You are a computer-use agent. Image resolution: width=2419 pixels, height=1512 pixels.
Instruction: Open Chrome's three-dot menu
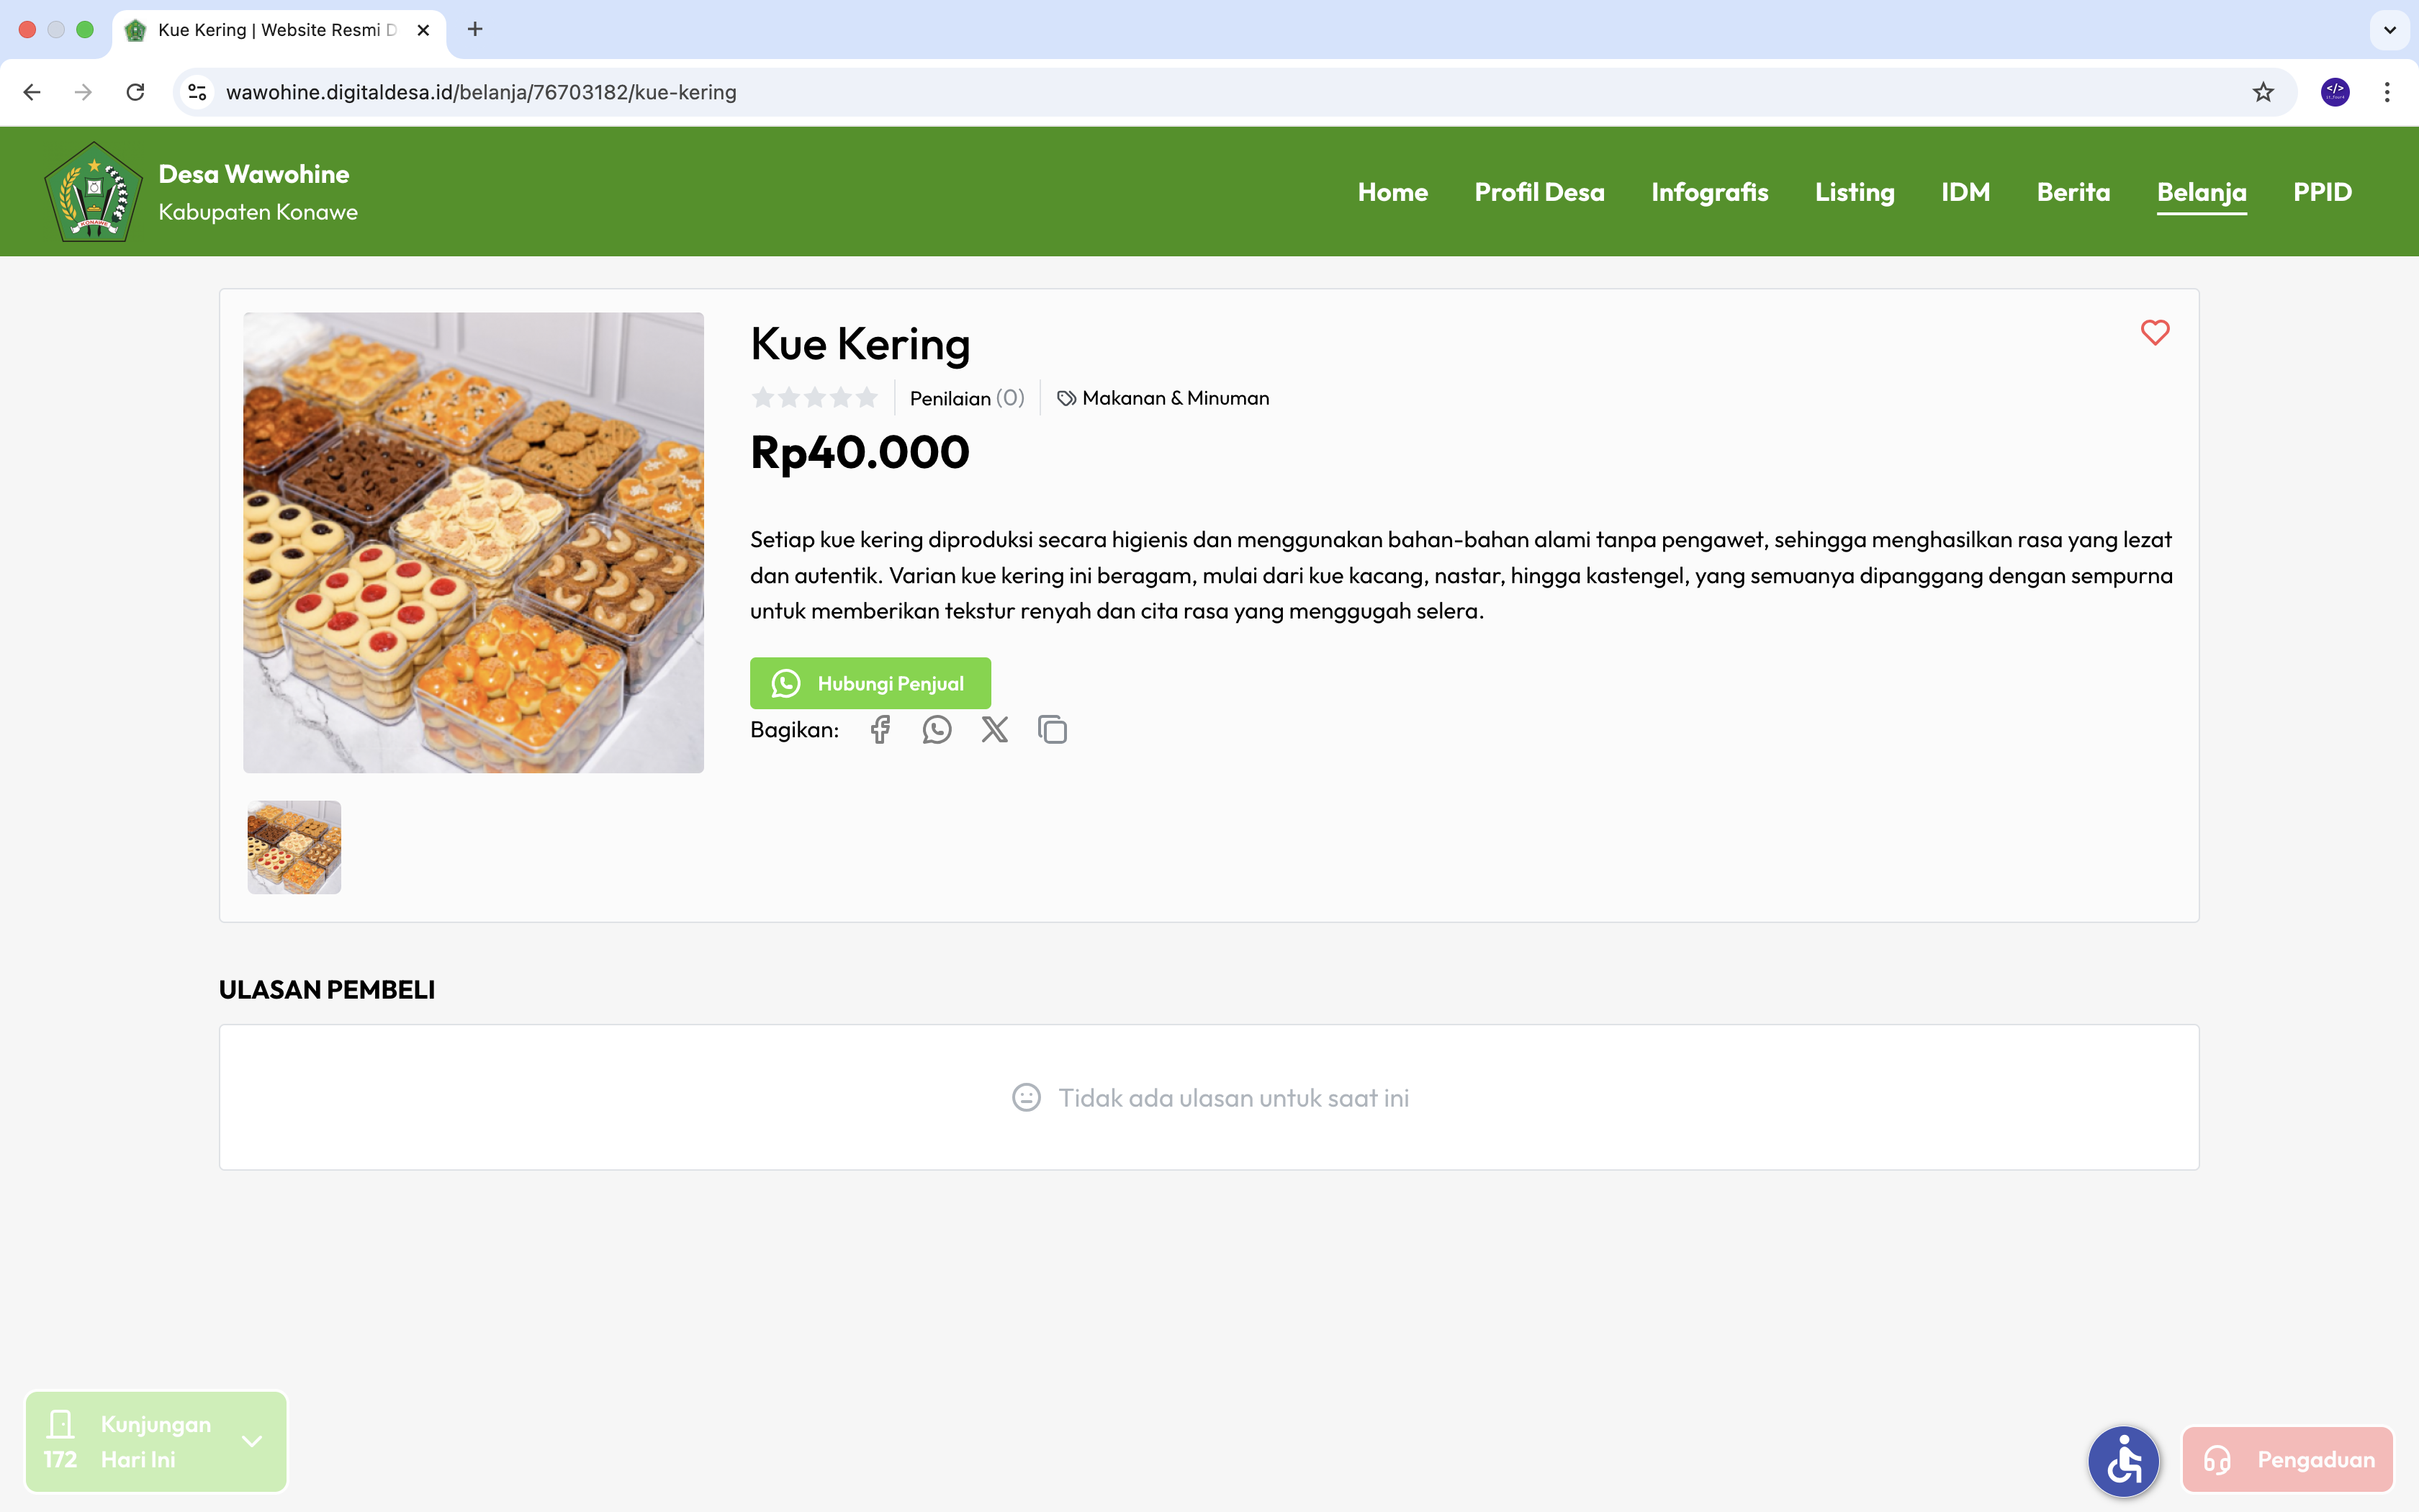(2389, 92)
